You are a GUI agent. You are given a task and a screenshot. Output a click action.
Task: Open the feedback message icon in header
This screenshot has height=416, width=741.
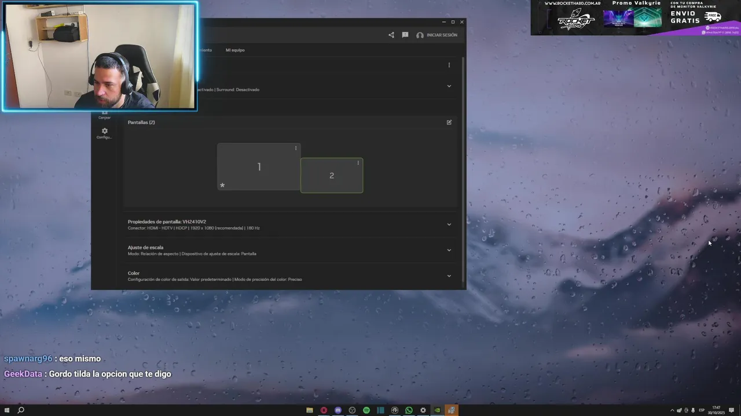tap(405, 35)
